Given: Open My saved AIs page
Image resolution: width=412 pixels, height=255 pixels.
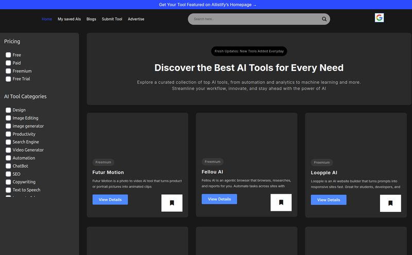Looking at the screenshot, I should tap(69, 19).
